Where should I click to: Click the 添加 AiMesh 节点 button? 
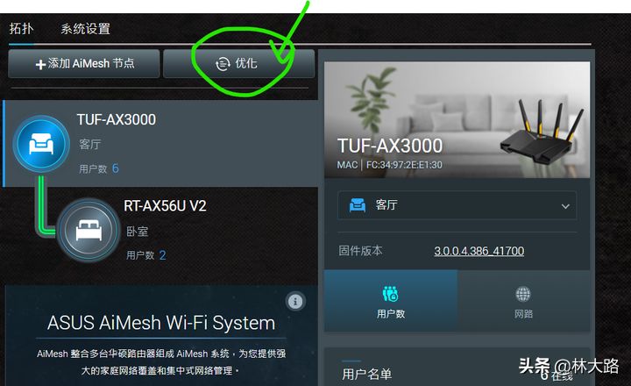click(84, 64)
